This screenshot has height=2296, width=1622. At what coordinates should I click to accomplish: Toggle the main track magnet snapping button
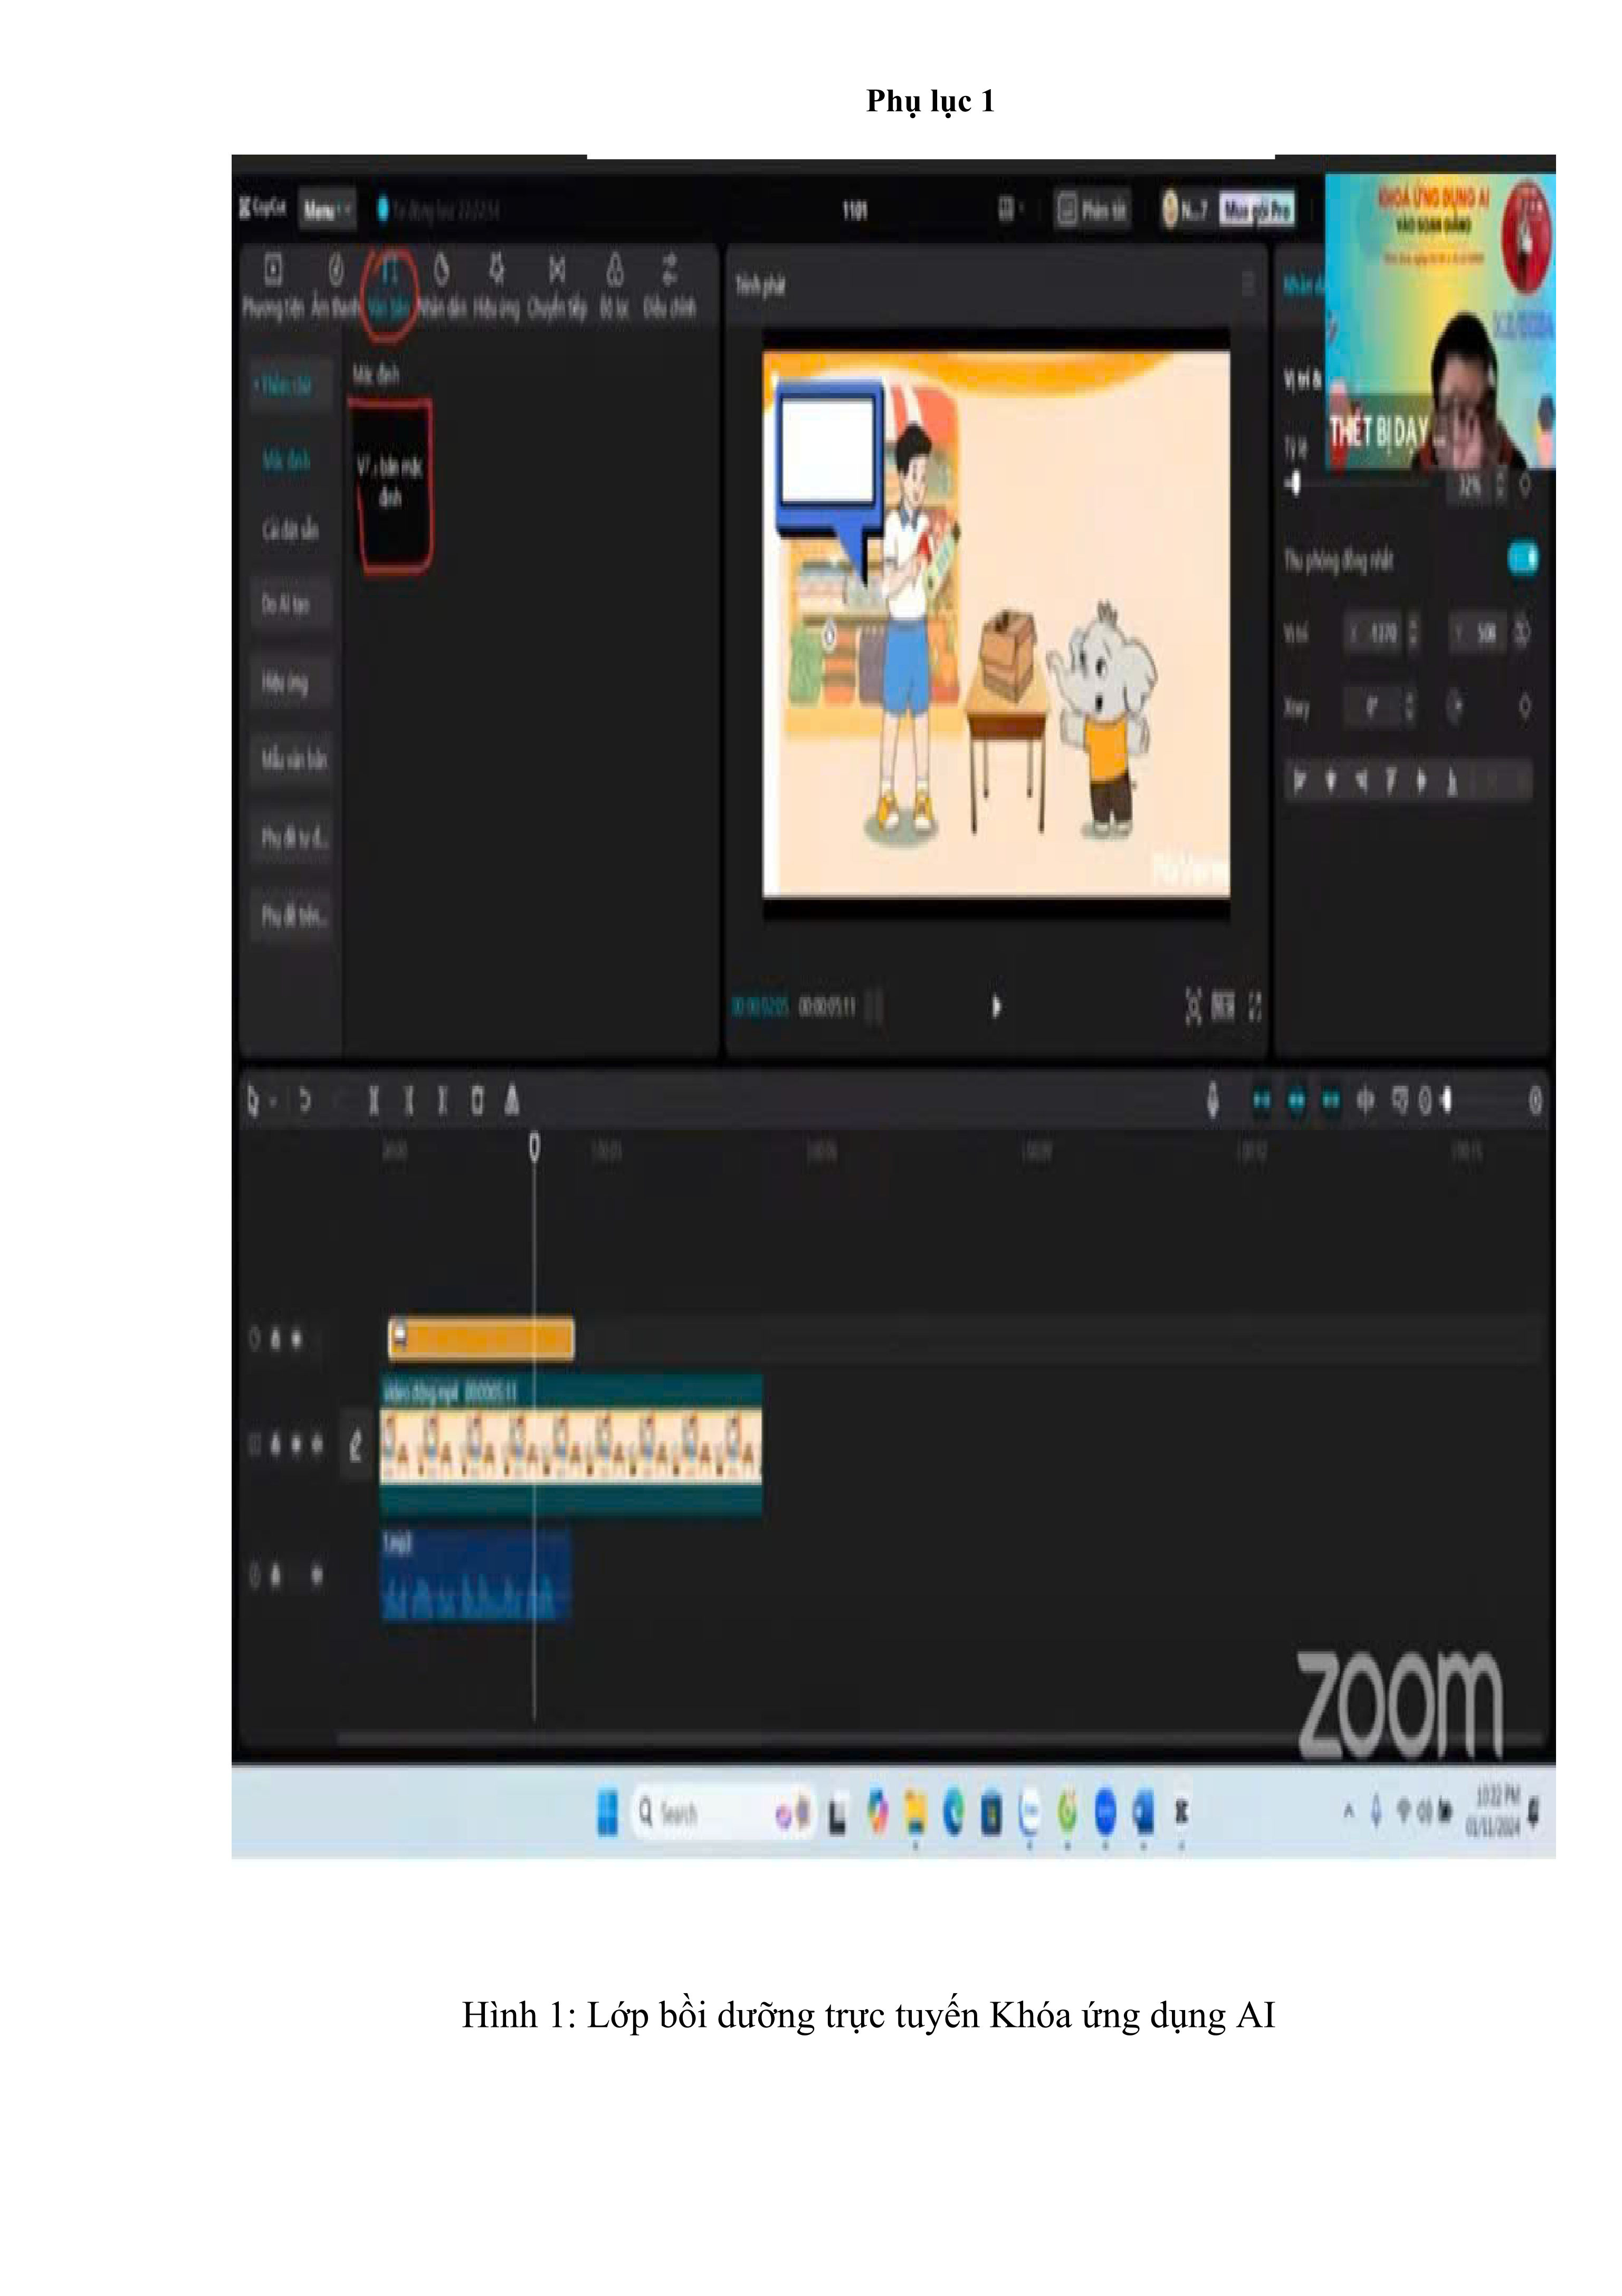[x=1262, y=1101]
